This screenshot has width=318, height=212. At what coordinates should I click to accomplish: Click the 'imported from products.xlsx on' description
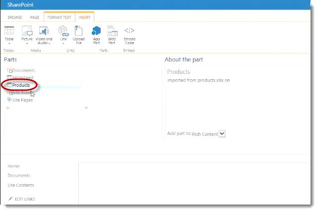pyautogui.click(x=198, y=80)
